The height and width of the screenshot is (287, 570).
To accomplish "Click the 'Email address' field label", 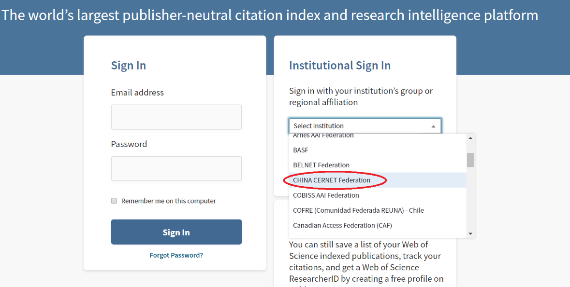I will point(137,93).
